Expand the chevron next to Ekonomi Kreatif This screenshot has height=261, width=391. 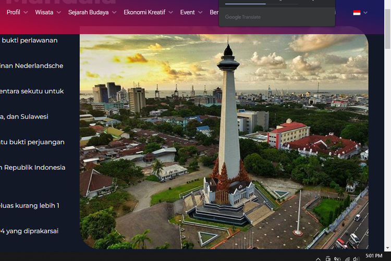[171, 12]
